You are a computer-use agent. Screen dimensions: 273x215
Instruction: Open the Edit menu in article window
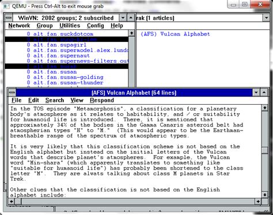point(33,101)
